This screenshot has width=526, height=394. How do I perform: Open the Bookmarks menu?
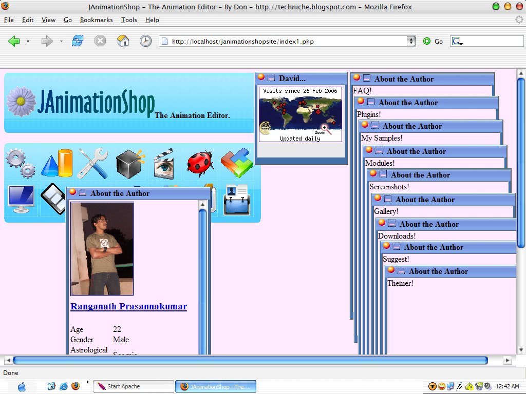96,20
